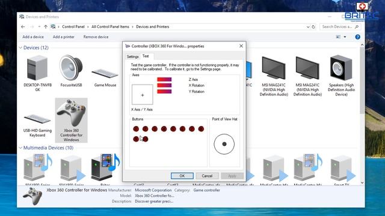
Task: Go back using the back arrow
Action: (23, 26)
